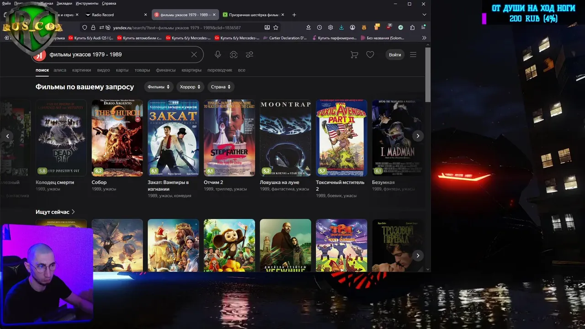Image resolution: width=585 pixels, height=329 pixels.
Task: Select the видео search tab
Action: coord(103,70)
